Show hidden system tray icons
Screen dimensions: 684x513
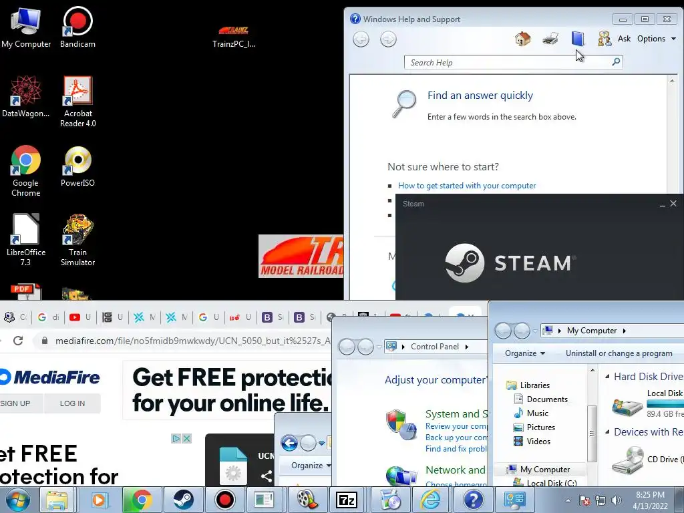click(568, 500)
